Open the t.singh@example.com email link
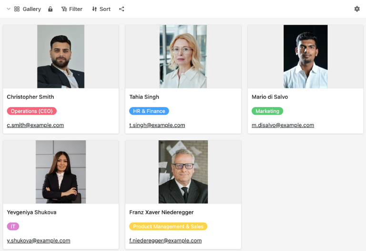The height and width of the screenshot is (251, 366). [157, 125]
